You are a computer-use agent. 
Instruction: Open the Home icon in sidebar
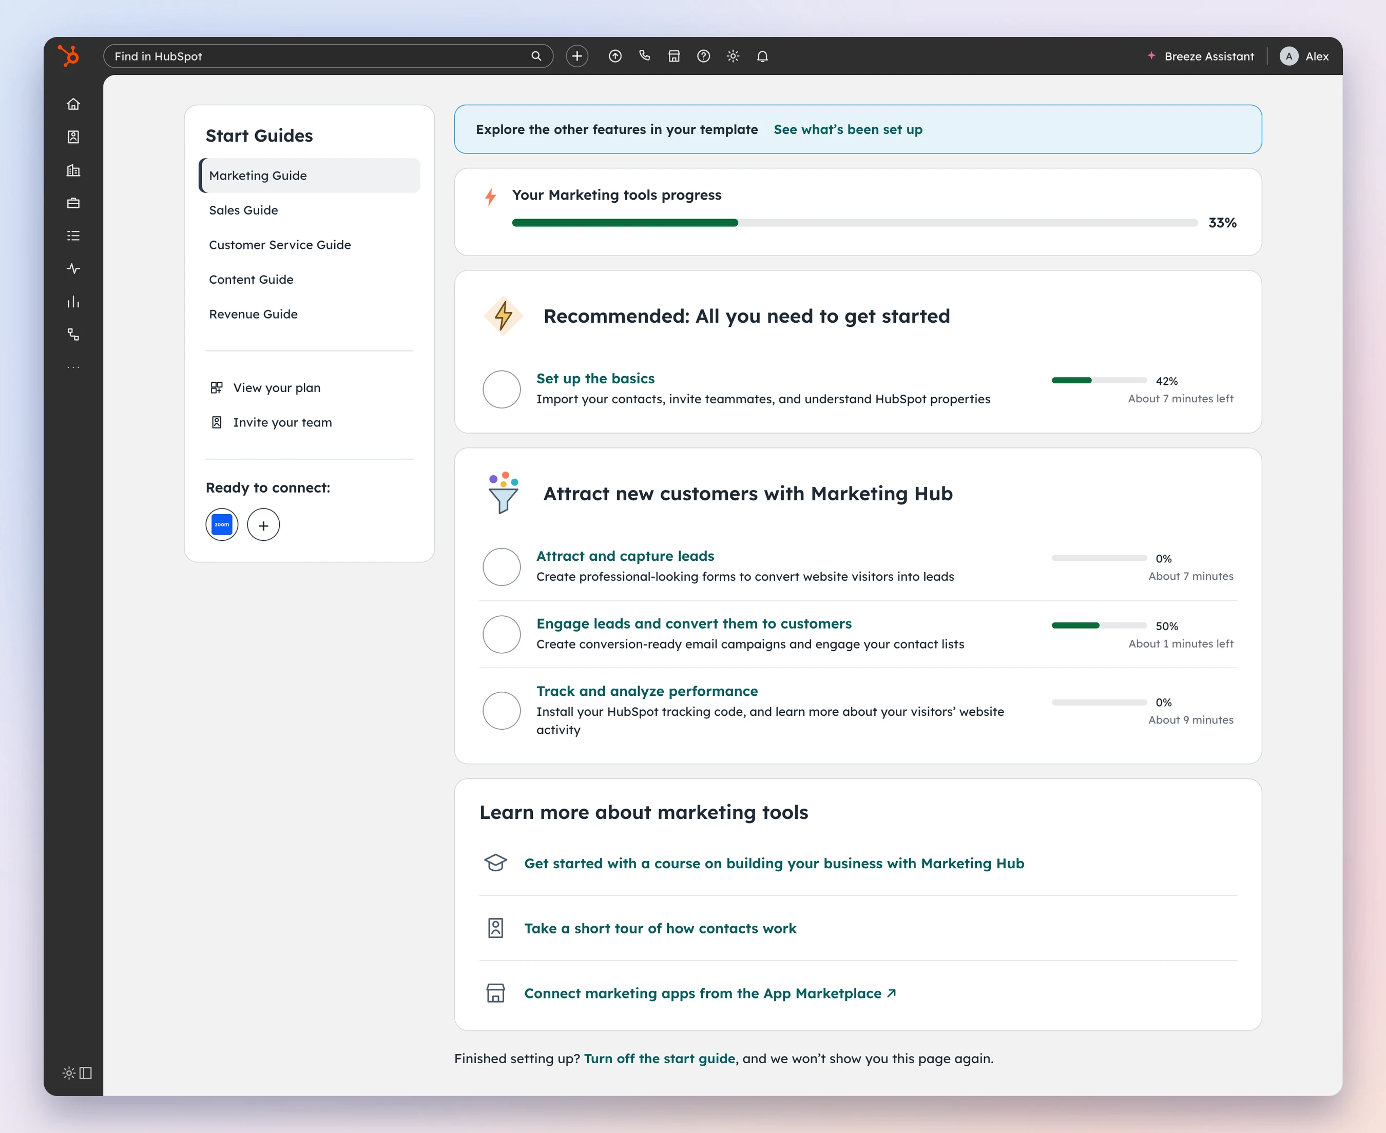(73, 104)
